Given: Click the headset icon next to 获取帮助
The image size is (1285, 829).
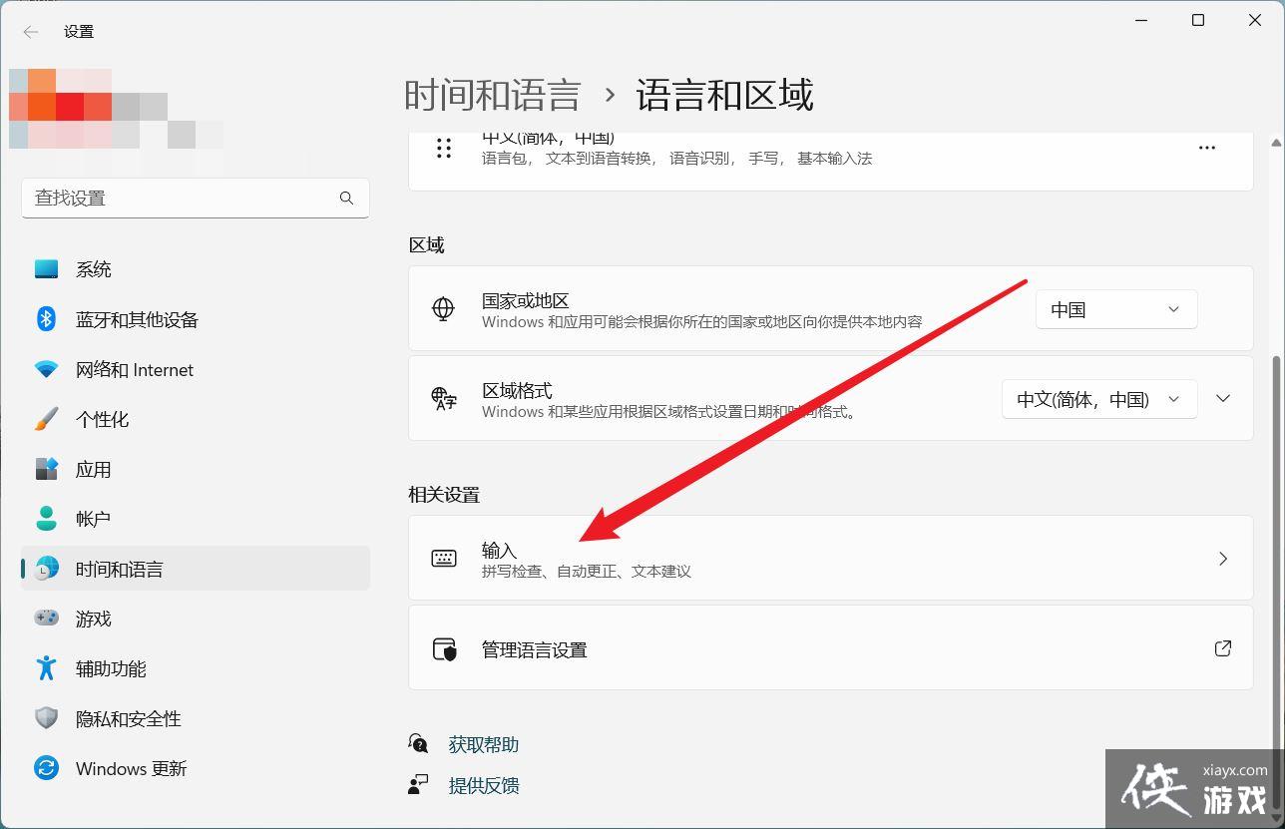Looking at the screenshot, I should (x=419, y=743).
